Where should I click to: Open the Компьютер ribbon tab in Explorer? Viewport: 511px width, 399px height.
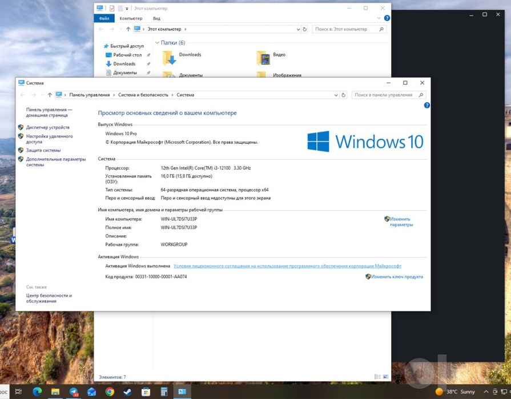131,19
